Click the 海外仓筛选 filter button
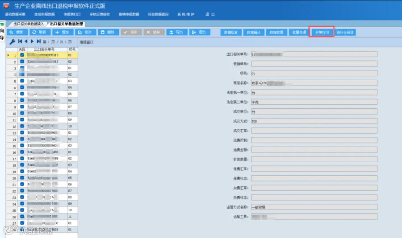The height and width of the screenshot is (238, 402). [x=345, y=33]
